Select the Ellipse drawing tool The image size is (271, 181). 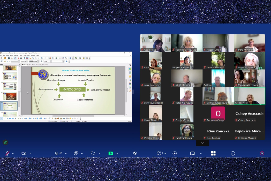pyautogui.click(x=13, y=119)
